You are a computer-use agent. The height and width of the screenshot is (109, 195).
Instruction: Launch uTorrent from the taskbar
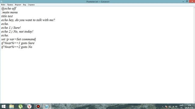[20, 106]
